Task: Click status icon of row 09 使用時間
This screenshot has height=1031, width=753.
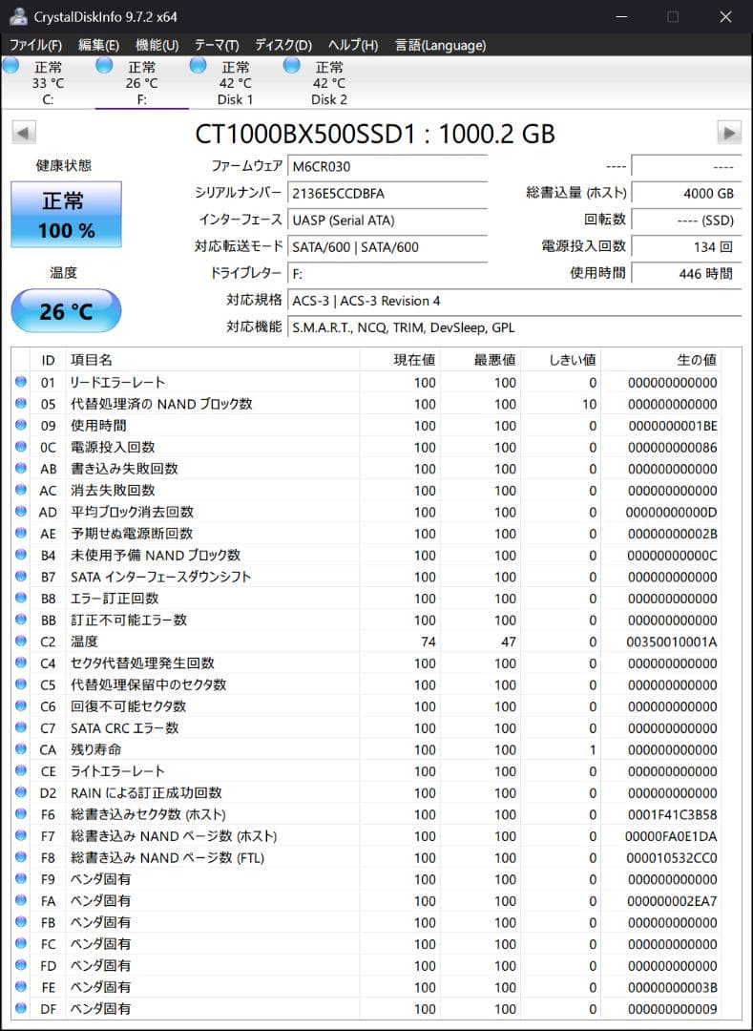Action: (21, 425)
